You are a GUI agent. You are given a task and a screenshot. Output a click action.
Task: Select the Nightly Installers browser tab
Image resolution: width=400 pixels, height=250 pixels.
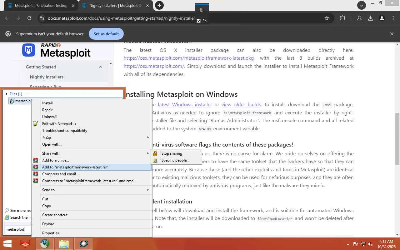click(115, 6)
